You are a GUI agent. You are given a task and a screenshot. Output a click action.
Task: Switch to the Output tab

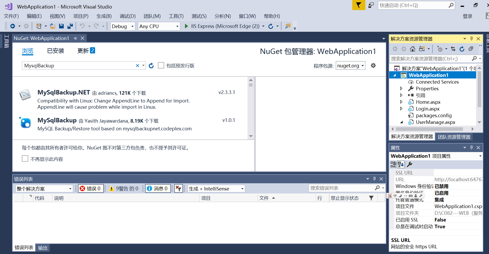(x=43, y=248)
